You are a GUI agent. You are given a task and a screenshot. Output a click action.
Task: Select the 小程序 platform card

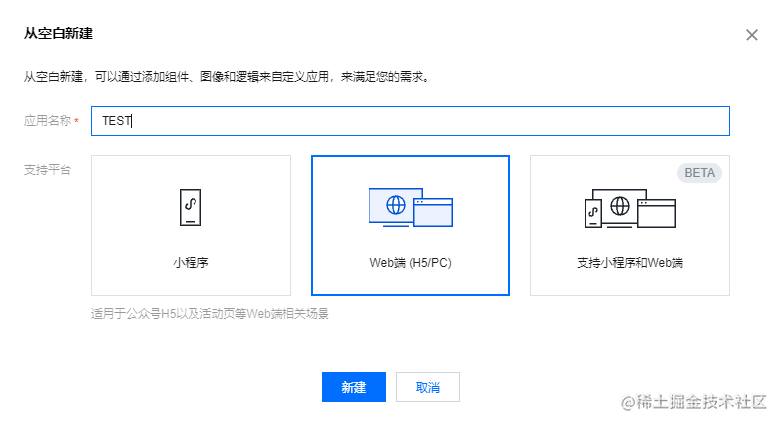[191, 226]
